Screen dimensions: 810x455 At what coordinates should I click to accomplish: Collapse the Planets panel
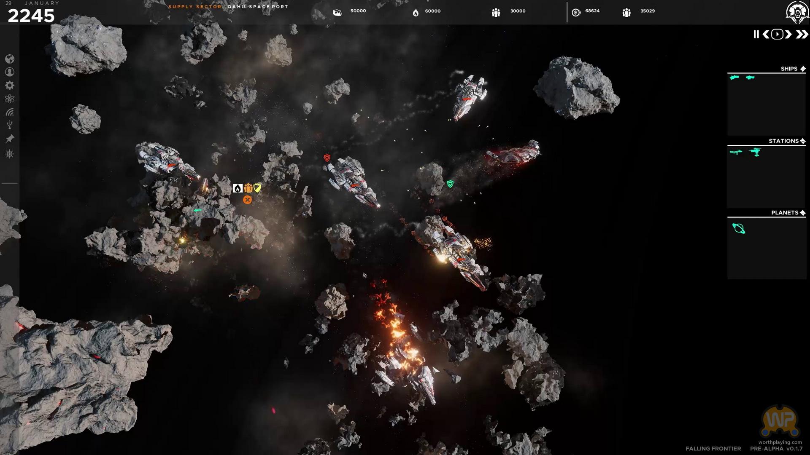pyautogui.click(x=803, y=213)
